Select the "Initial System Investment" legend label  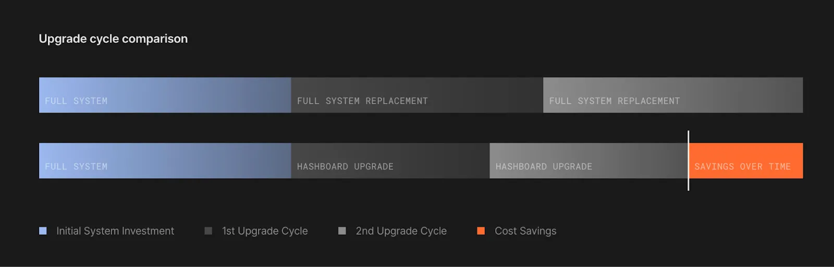tap(115, 231)
